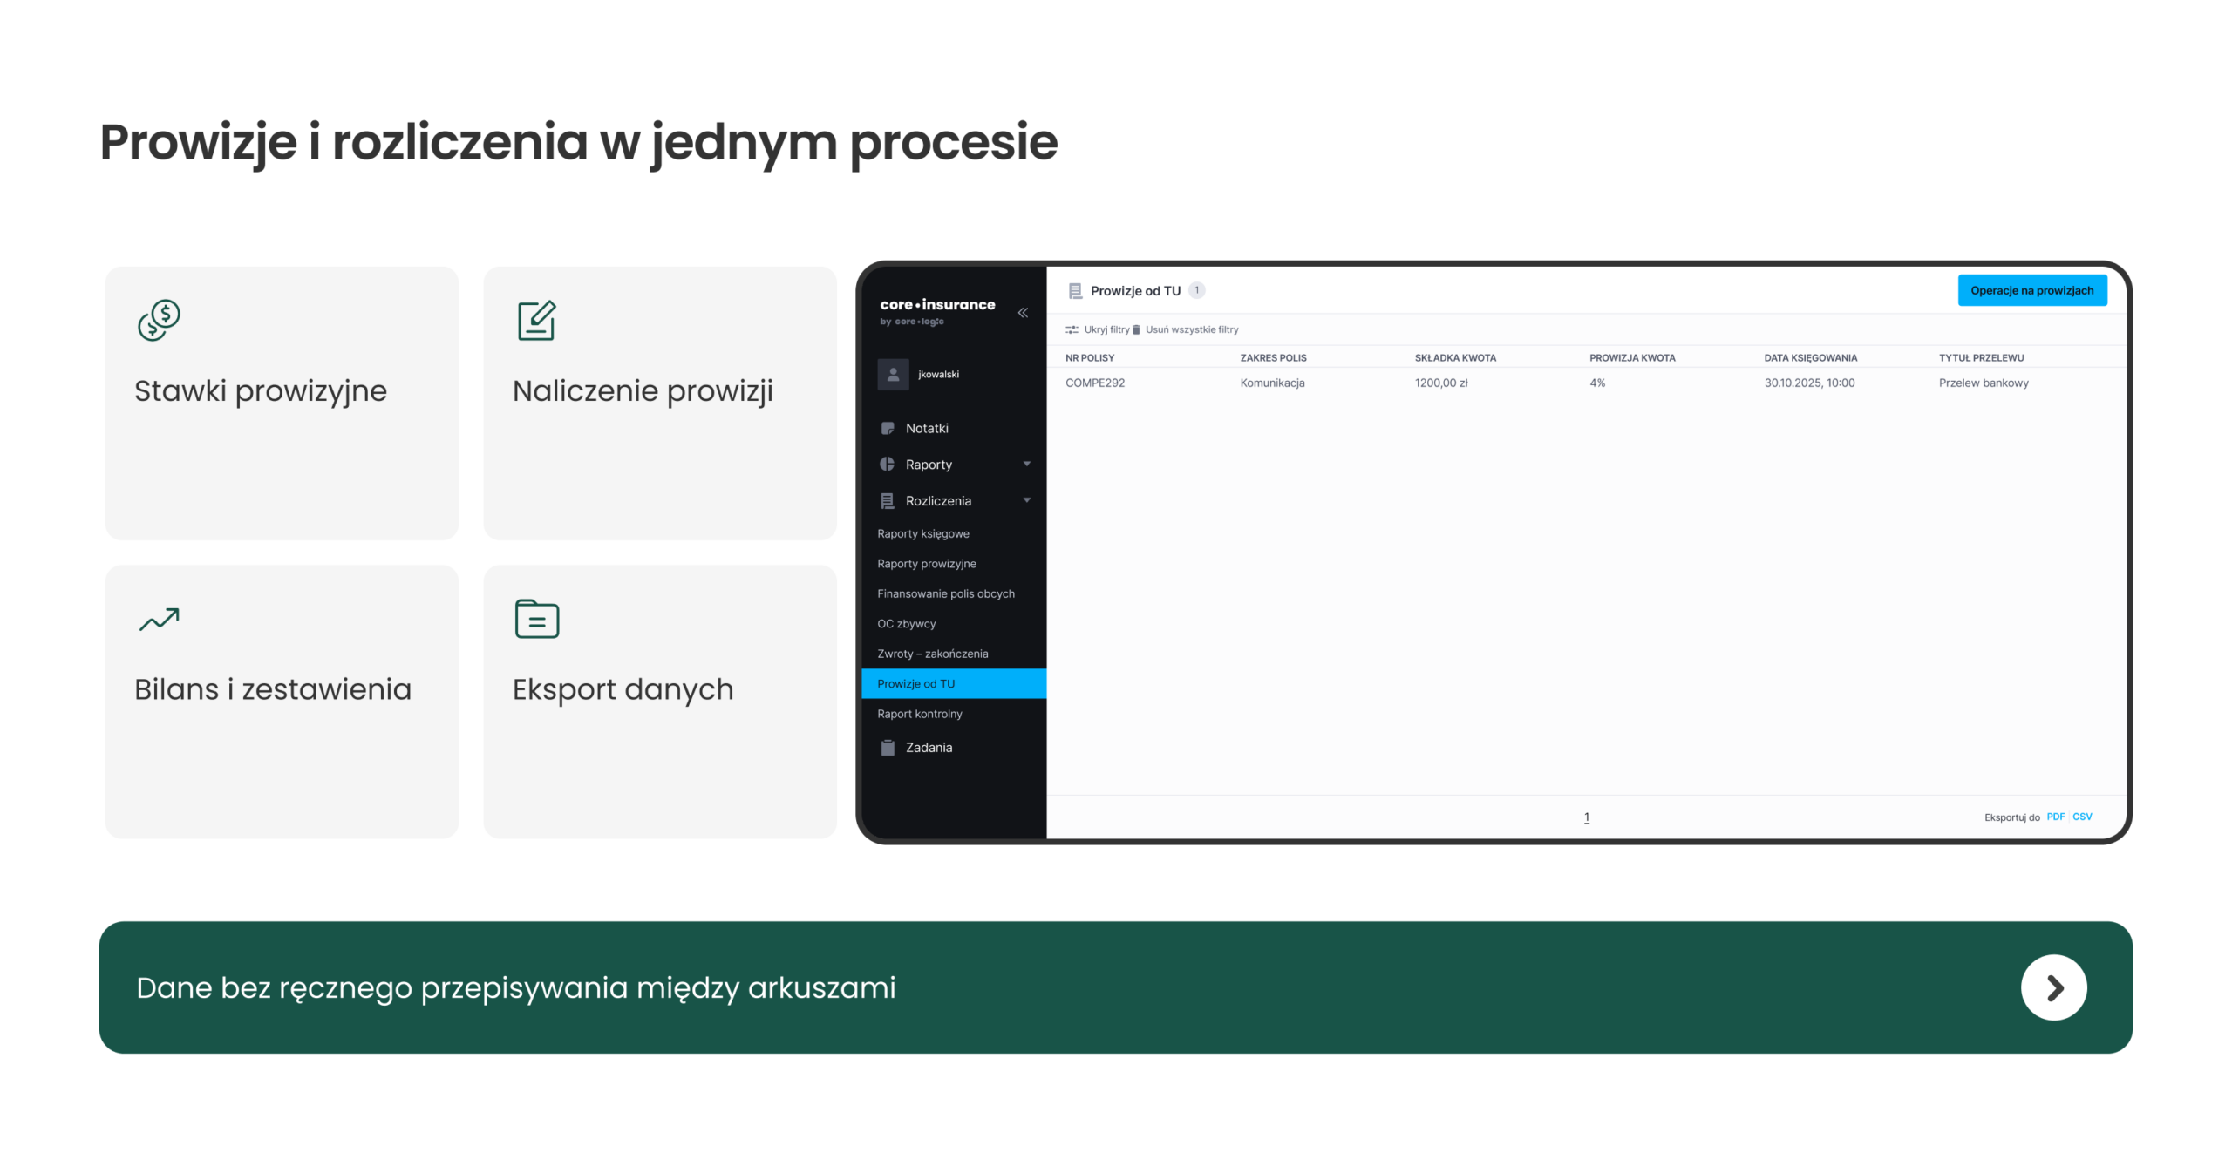Click the Komunikacja cell in the table

point(1272,383)
